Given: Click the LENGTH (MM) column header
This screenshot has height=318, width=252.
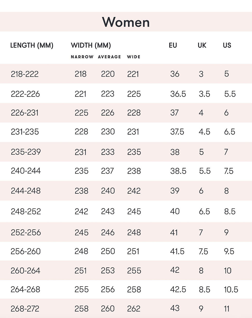Looking at the screenshot, I should click(x=32, y=45).
